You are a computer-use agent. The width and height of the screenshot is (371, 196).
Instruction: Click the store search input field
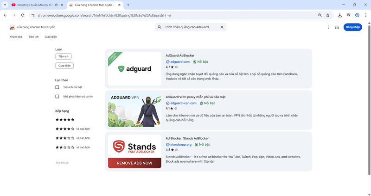(191, 27)
